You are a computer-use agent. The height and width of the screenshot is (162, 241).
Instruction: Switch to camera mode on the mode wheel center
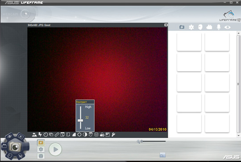click(x=15, y=147)
